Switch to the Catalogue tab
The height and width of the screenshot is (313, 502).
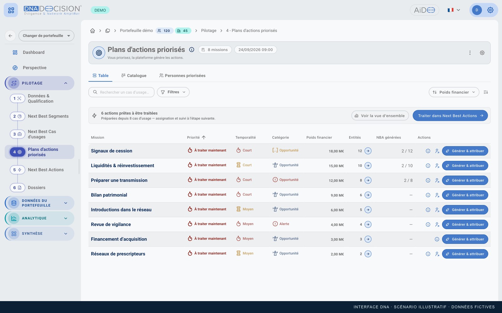pyautogui.click(x=134, y=75)
